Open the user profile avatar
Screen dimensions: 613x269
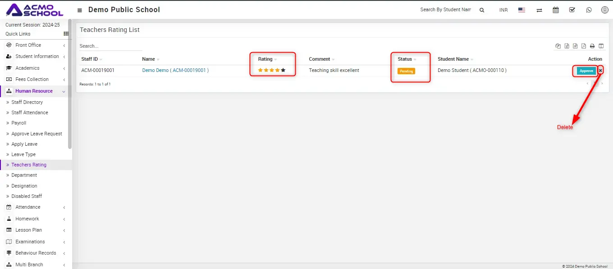coord(604,10)
